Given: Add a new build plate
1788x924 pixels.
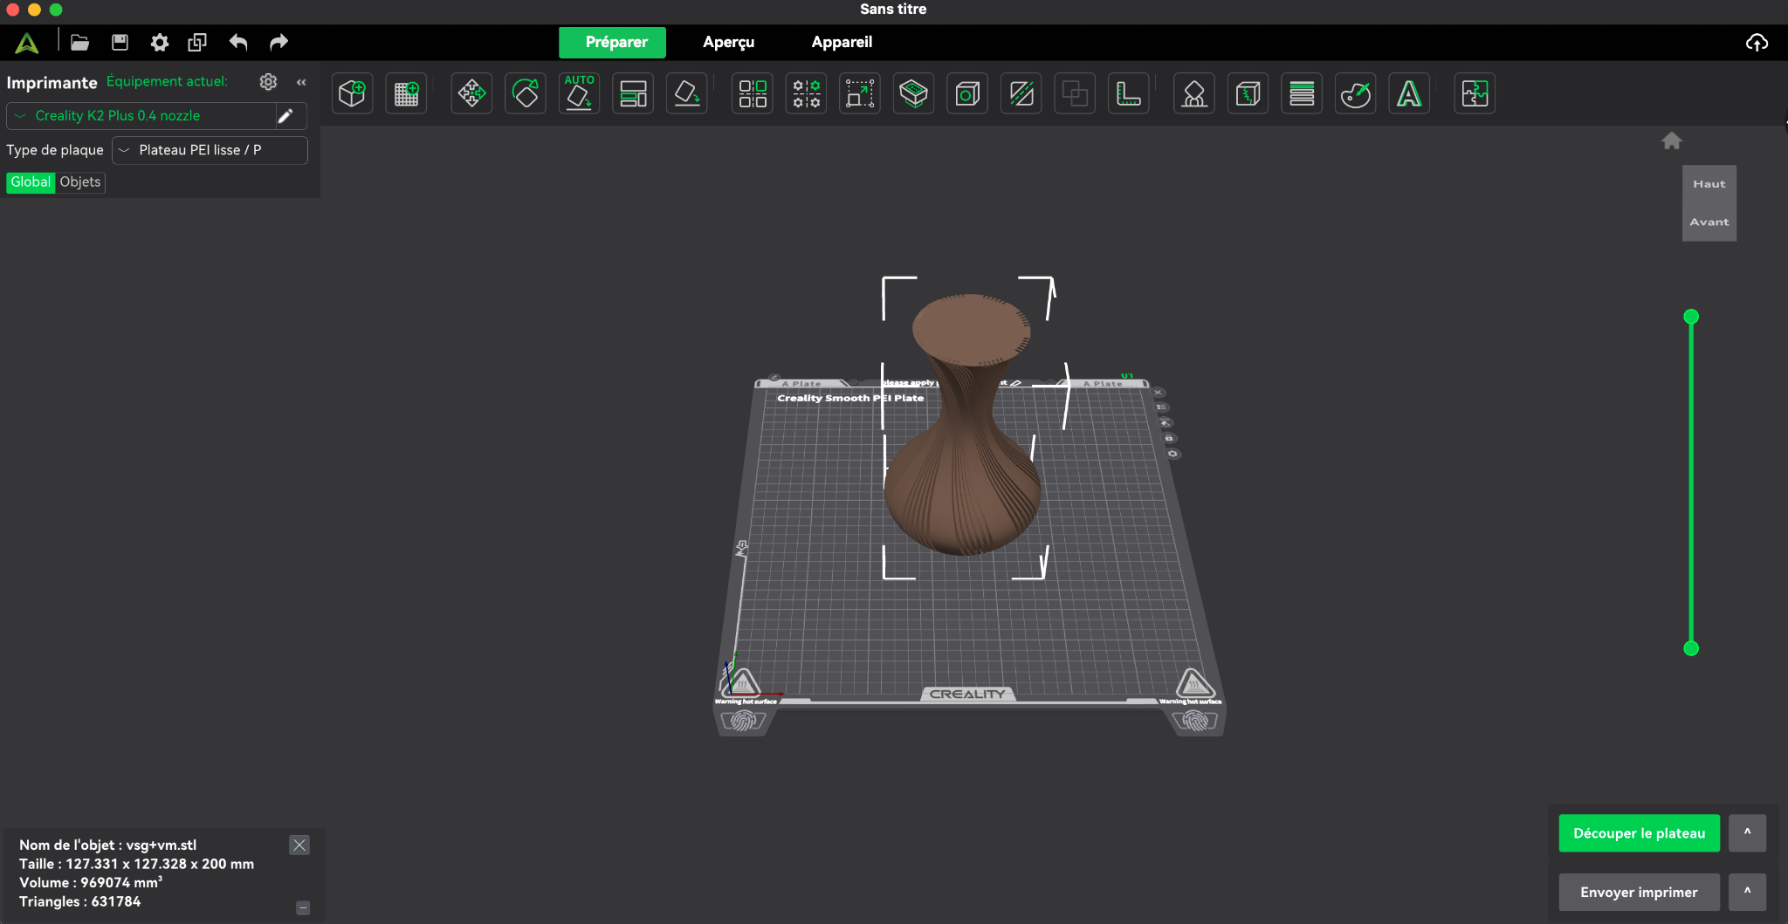Looking at the screenshot, I should pos(406,93).
